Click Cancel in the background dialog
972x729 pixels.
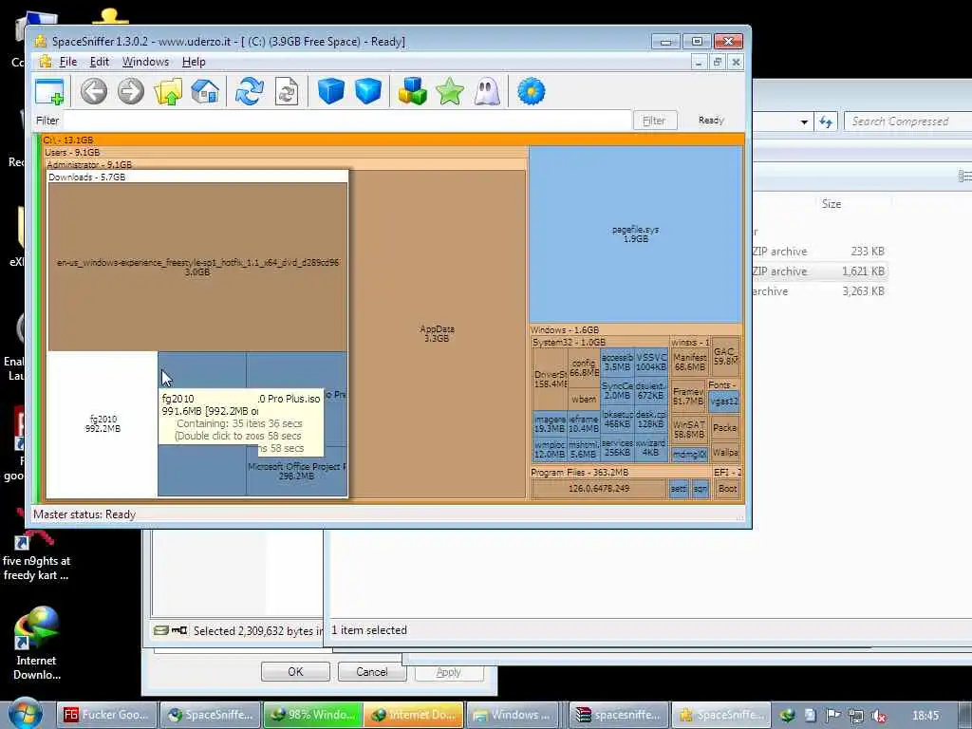[x=372, y=671]
